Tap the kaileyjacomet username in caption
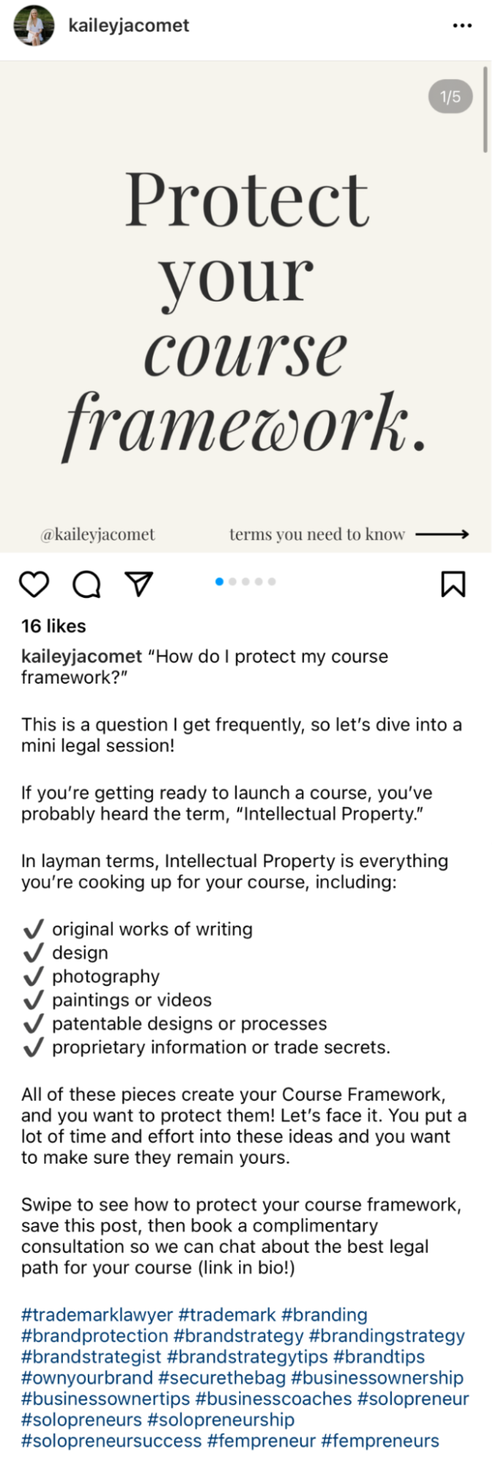Image resolution: width=492 pixels, height=1463 pixels. [x=81, y=656]
